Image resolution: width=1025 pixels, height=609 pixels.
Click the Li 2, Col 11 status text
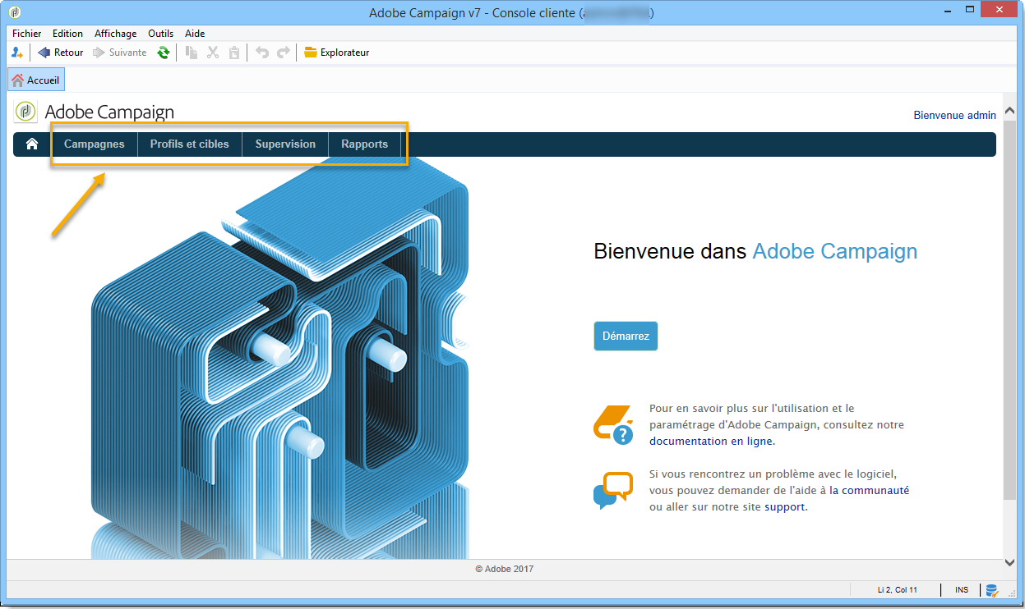897,590
